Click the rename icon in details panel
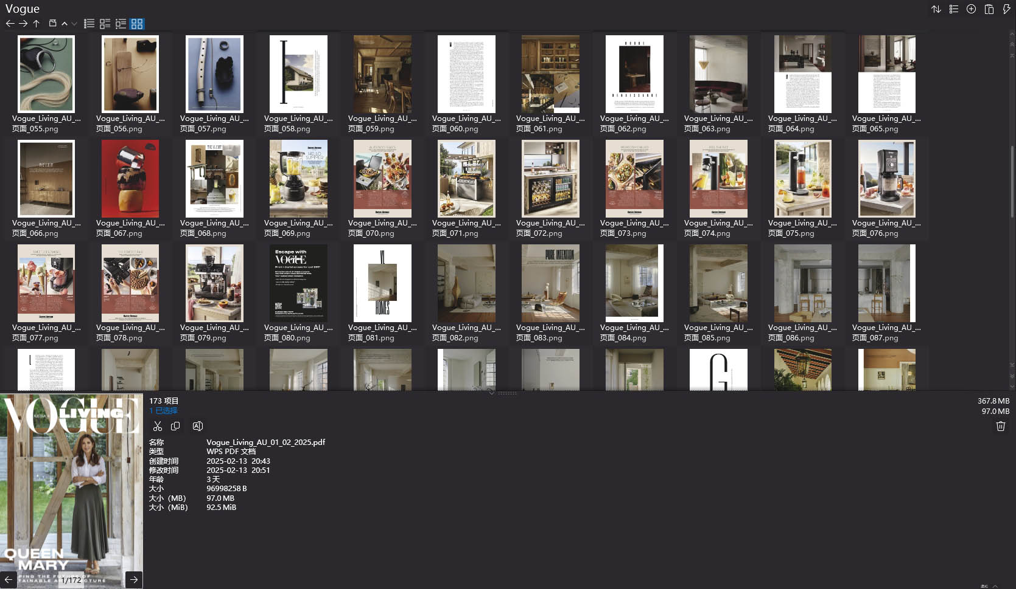The height and width of the screenshot is (589, 1016). [197, 426]
